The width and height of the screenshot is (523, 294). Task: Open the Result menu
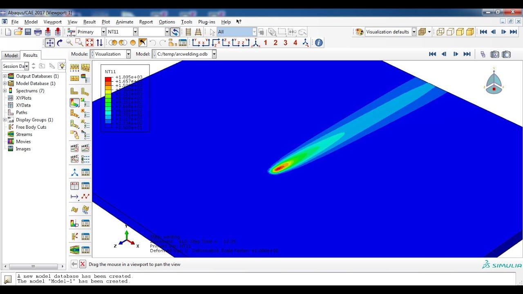click(89, 22)
